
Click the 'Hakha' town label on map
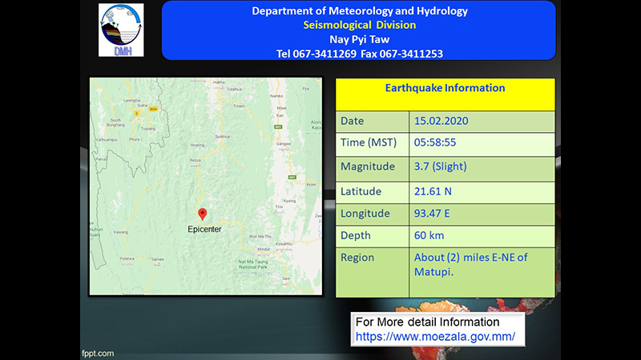click(x=219, y=82)
